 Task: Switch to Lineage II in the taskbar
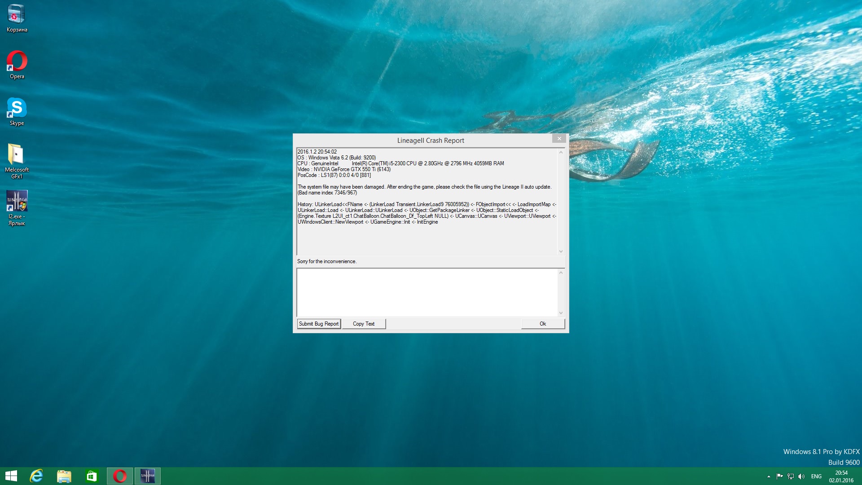click(148, 476)
